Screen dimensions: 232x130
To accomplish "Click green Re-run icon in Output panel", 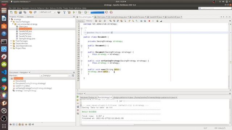I will [78, 97].
